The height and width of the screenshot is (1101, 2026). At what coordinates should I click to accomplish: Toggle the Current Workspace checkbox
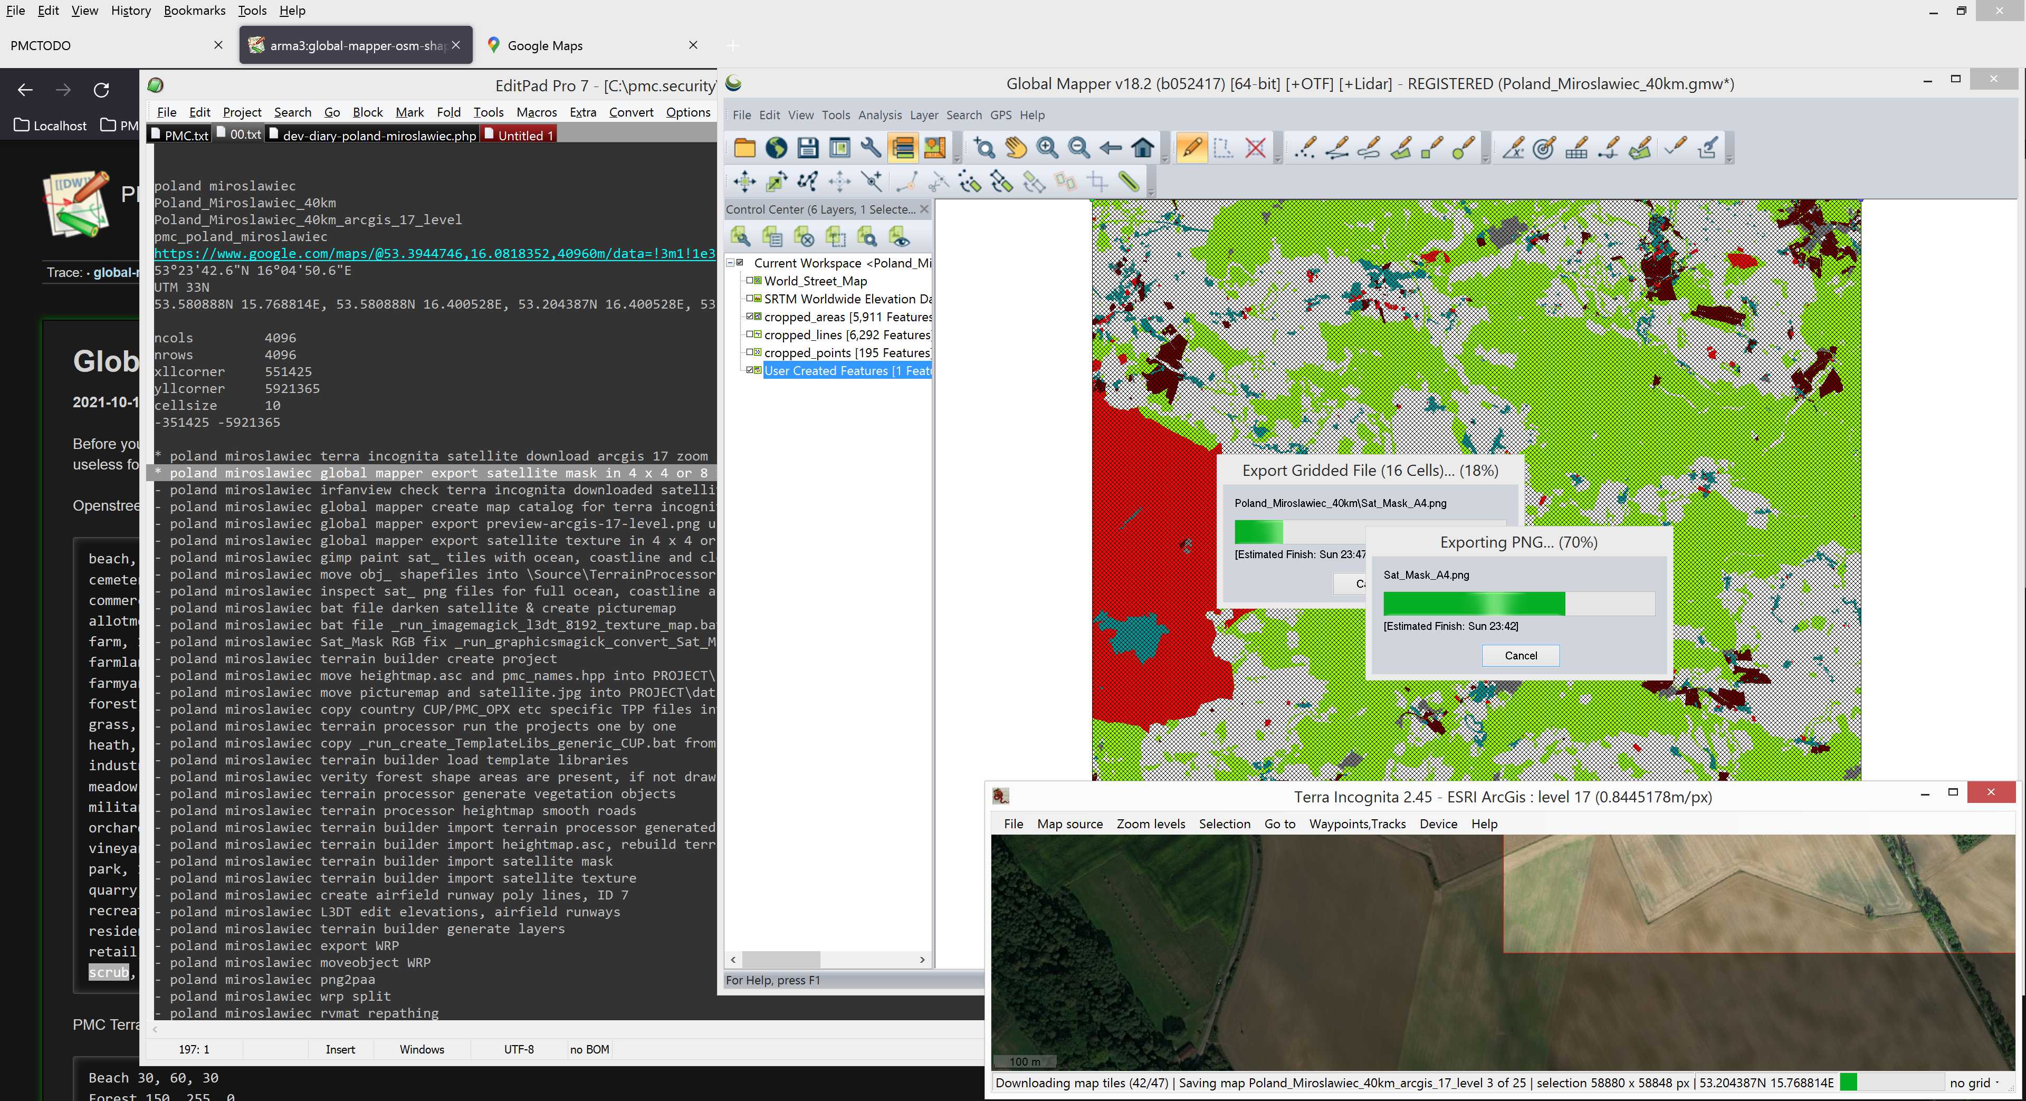[x=740, y=263]
